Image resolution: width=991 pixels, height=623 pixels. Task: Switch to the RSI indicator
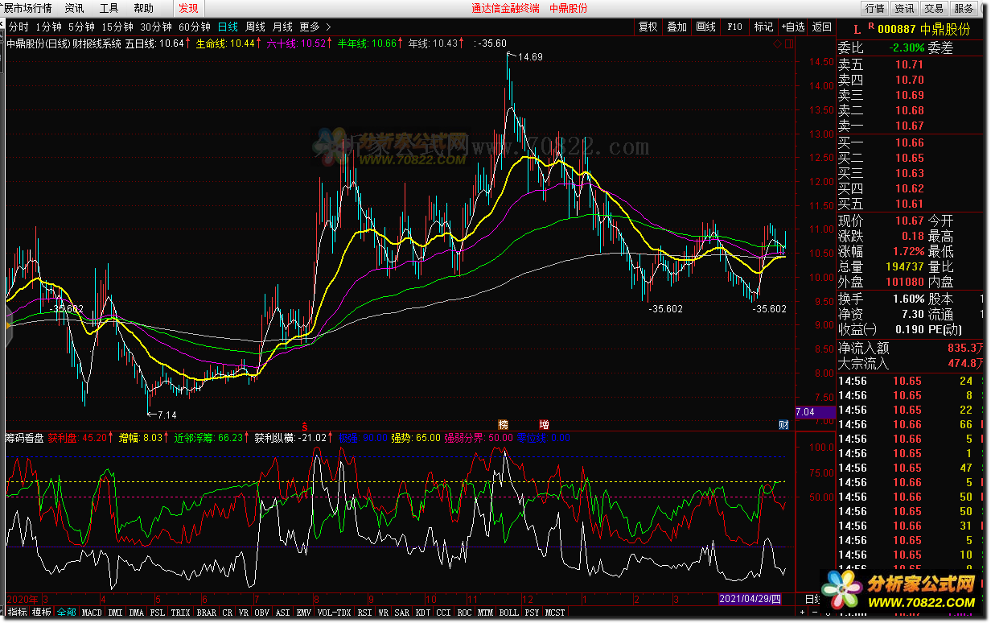click(364, 613)
